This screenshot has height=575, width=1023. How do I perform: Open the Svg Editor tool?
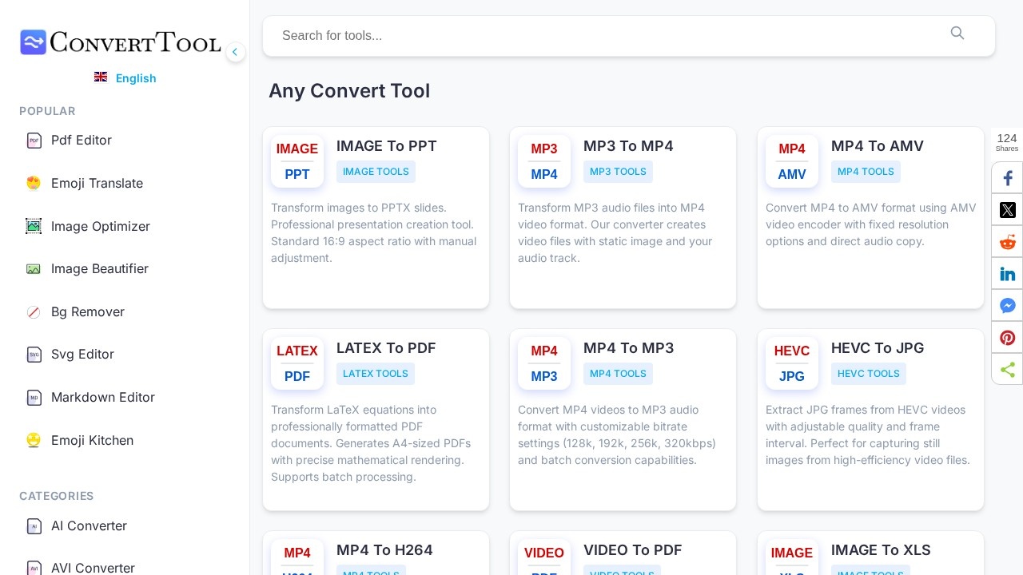(82, 355)
